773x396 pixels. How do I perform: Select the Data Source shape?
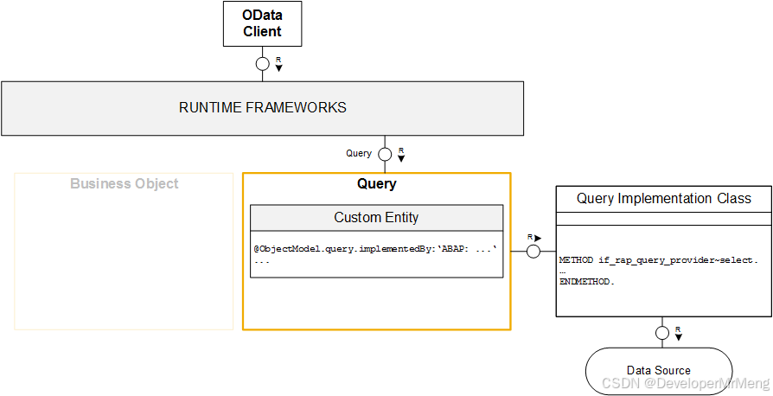point(659,371)
